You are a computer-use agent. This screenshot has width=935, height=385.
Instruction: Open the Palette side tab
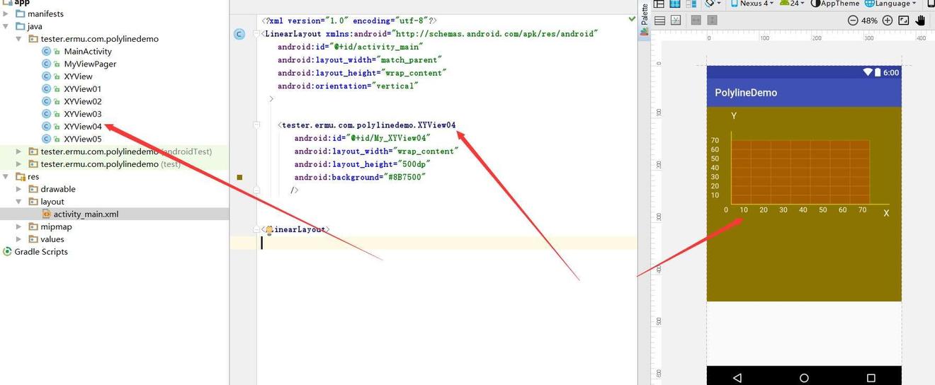[x=645, y=16]
